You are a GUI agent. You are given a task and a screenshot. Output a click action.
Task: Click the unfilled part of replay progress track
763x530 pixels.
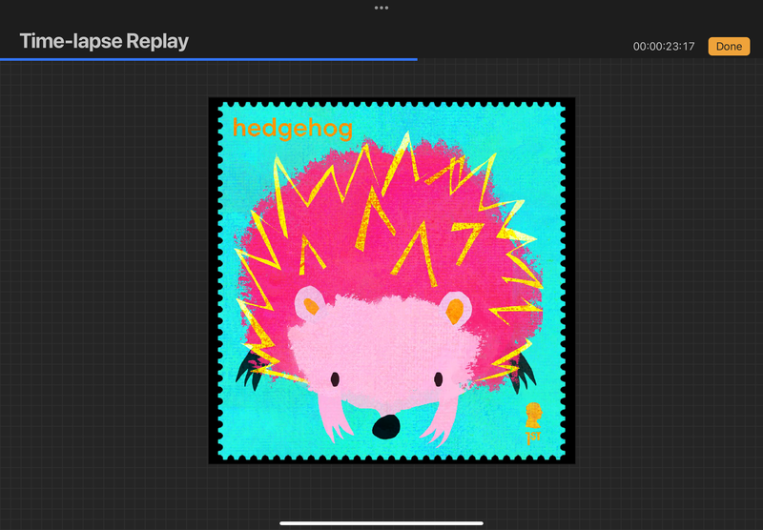[x=589, y=59]
